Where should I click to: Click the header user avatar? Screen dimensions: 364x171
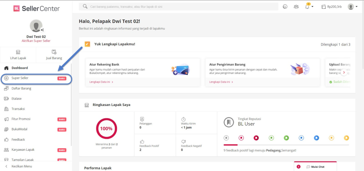[x=350, y=7]
